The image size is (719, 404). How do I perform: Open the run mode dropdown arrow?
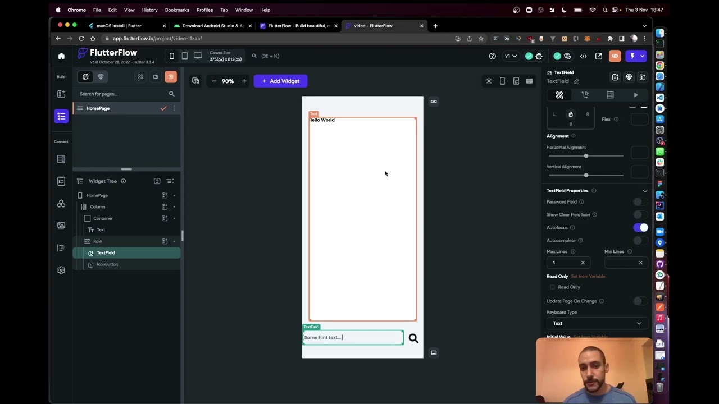point(642,56)
